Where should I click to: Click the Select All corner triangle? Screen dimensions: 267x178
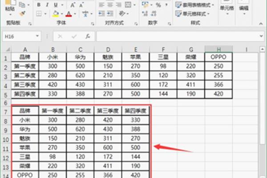8,49
